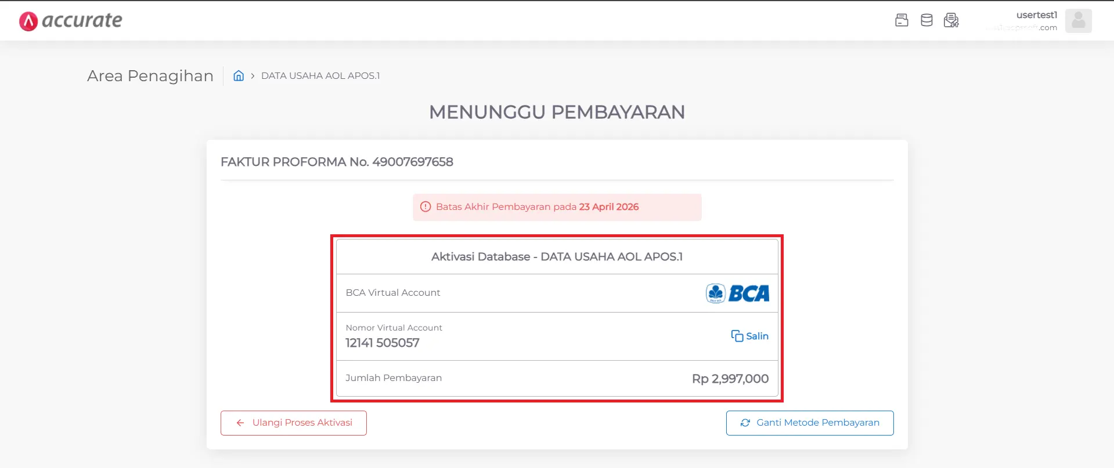Click the Rp 2,997,000 payment amount
This screenshot has width=1114, height=468.
tap(730, 379)
